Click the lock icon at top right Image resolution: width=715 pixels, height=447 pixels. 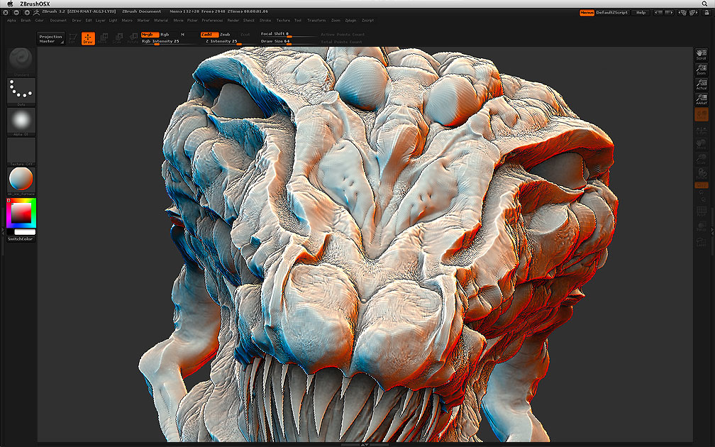(x=706, y=13)
